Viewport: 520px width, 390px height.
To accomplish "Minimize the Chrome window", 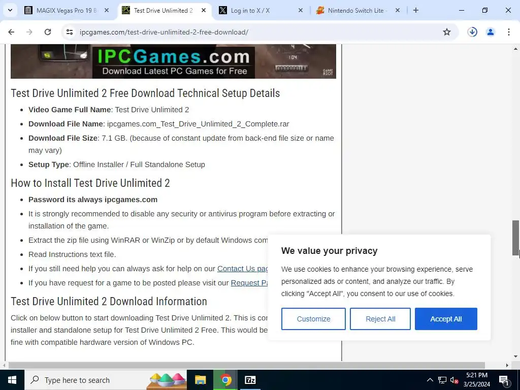I will point(461,10).
